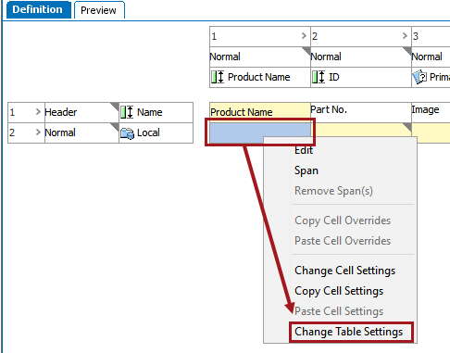
Task: Expand column 1 chevron arrow
Action: (304, 36)
